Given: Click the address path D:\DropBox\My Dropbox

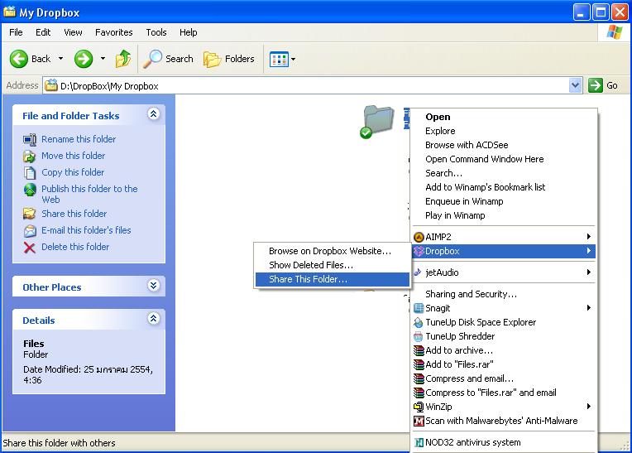Looking at the screenshot, I should coord(109,86).
